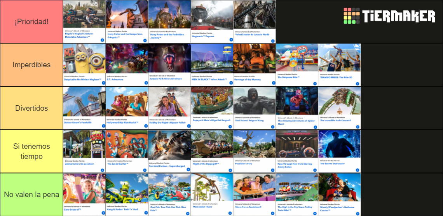Click the VelociCoaster raptor thumbnail
The image size is (443, 216).
(x=255, y=15)
